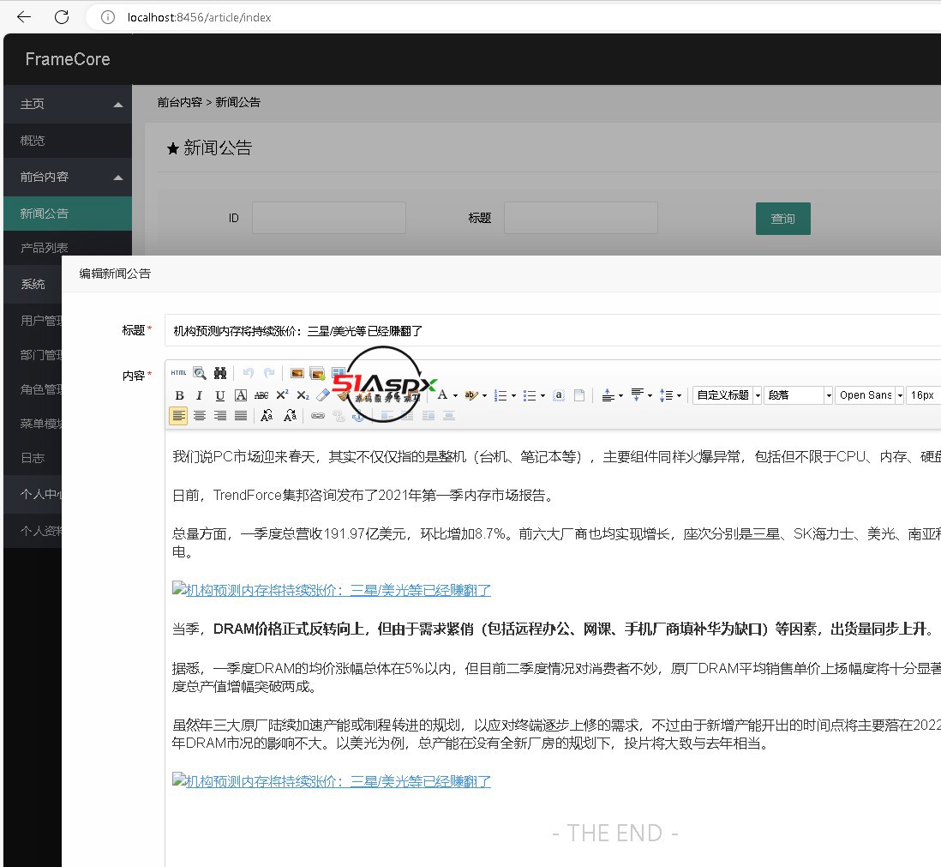This screenshot has height=867, width=941.
Task: Open HTML source view in editor
Action: coord(178,373)
